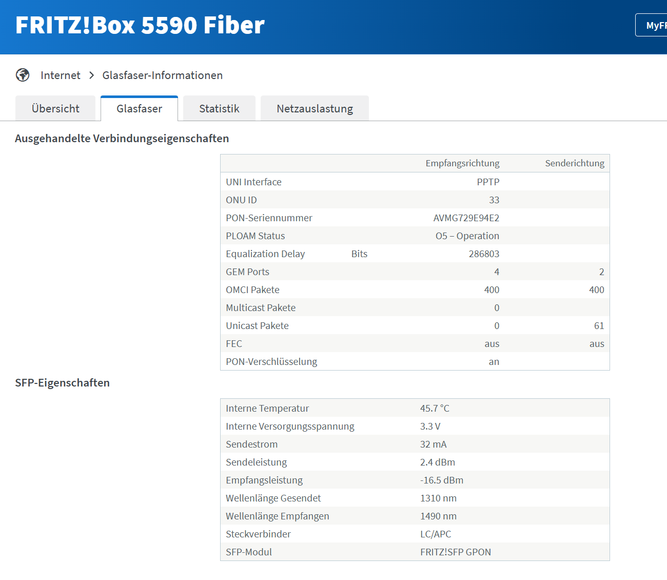This screenshot has height=580, width=667.
Task: Click the ONU ID label
Action: click(x=241, y=200)
